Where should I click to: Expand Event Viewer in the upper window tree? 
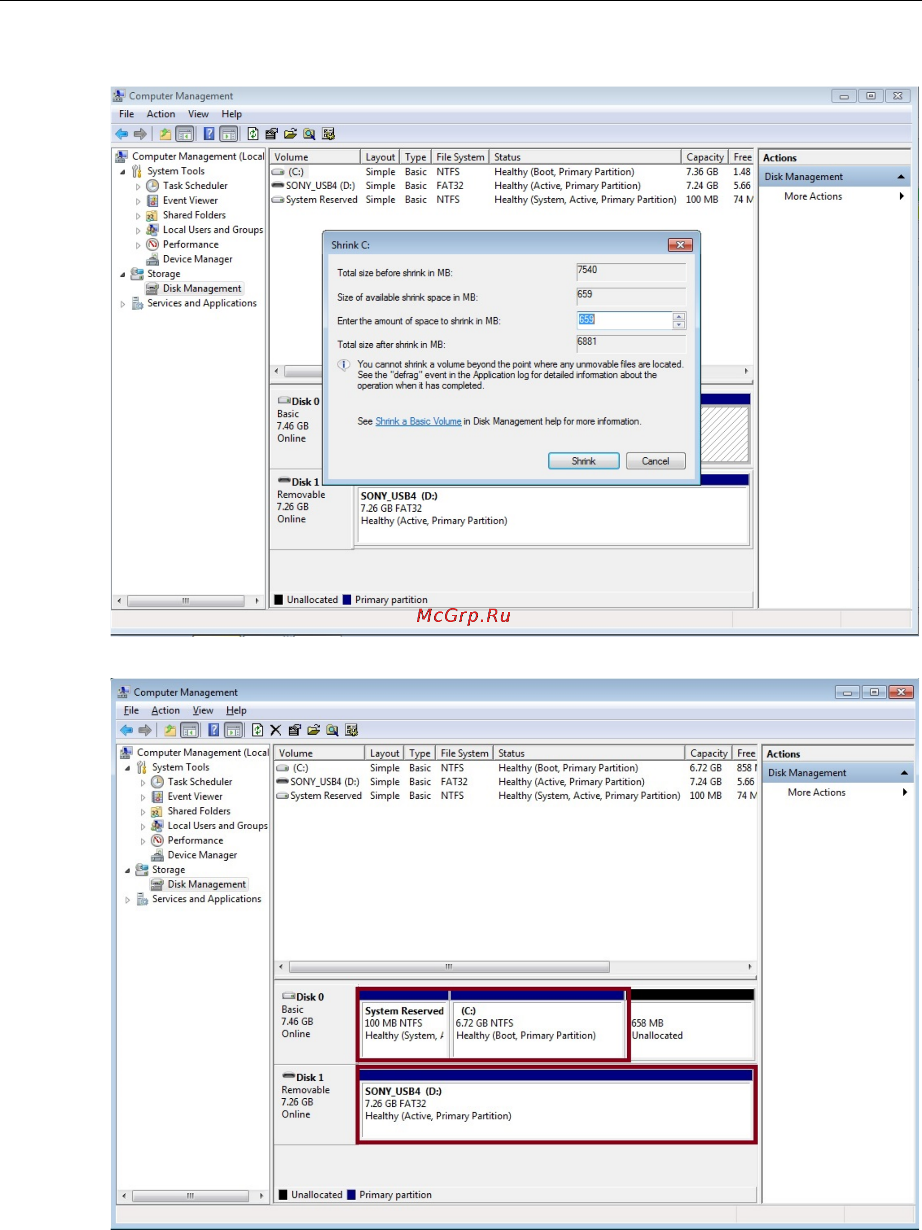click(x=138, y=201)
